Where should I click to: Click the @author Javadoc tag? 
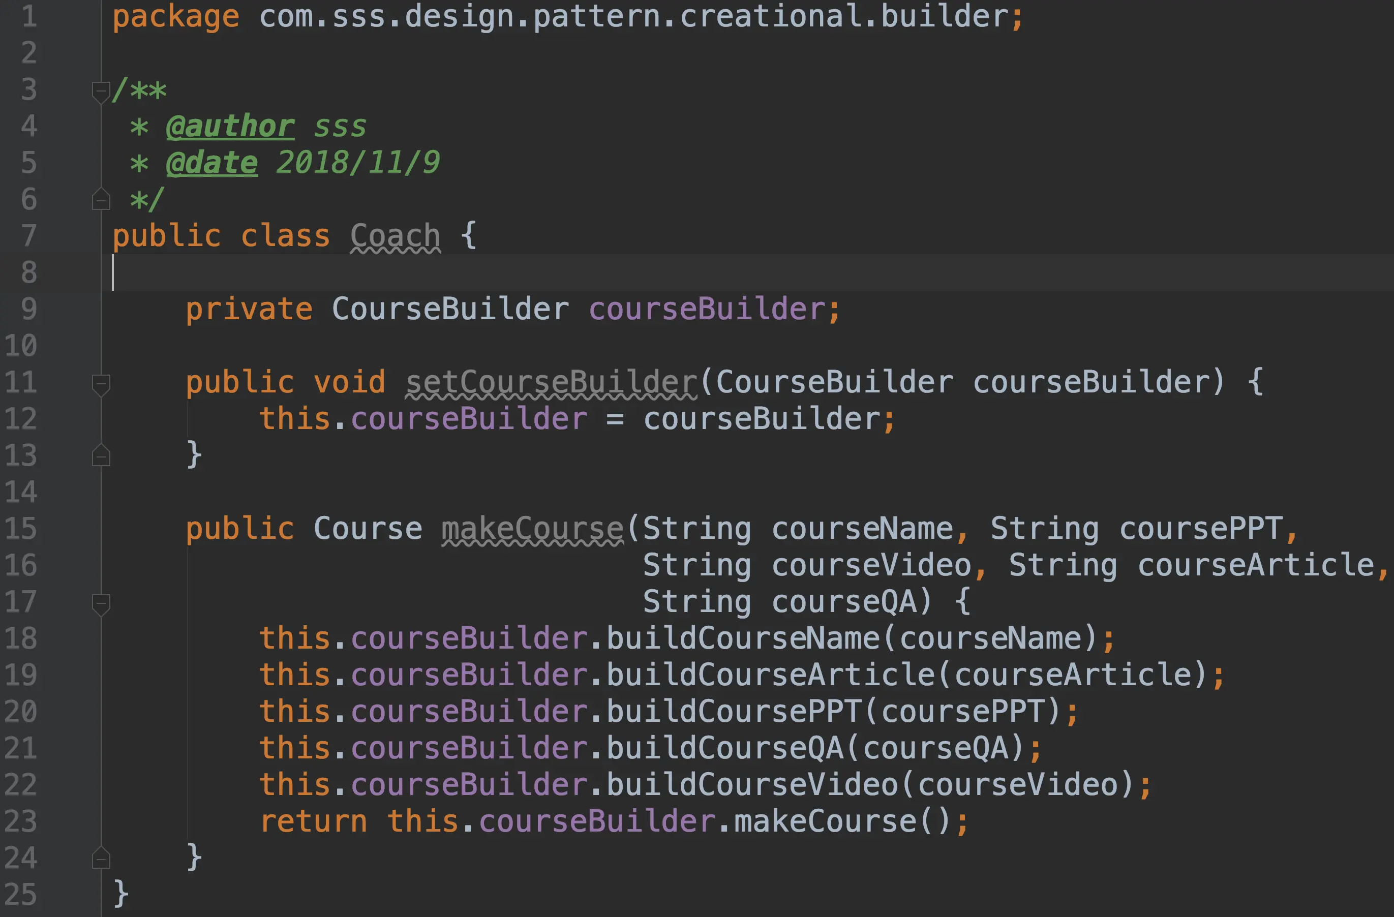tap(230, 127)
